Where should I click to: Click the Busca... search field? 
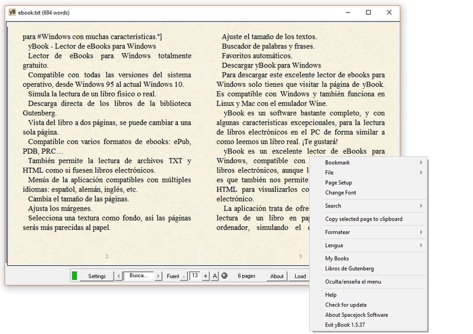(x=138, y=275)
